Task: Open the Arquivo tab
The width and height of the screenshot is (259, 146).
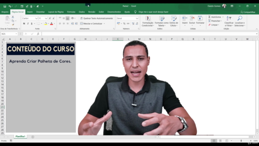Action: (5, 12)
